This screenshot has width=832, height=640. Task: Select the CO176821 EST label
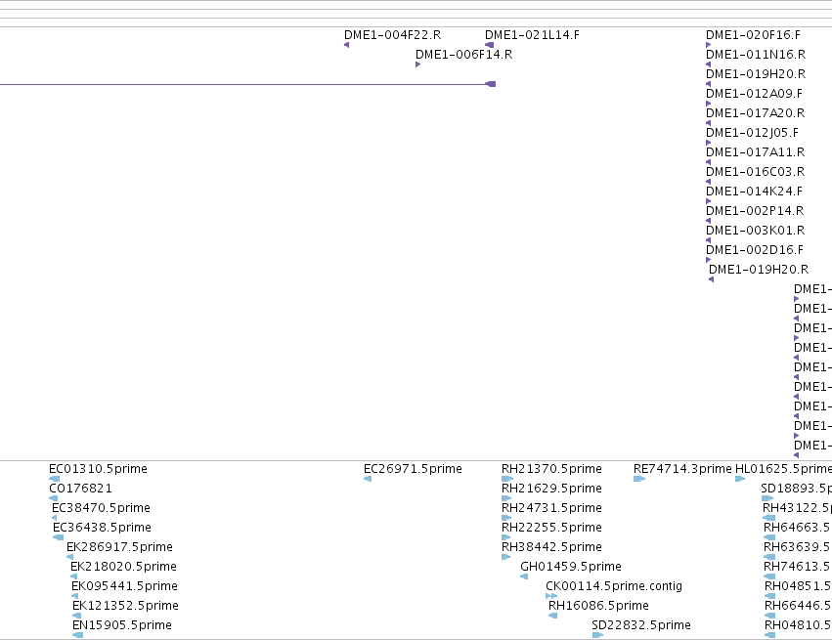[x=80, y=489]
